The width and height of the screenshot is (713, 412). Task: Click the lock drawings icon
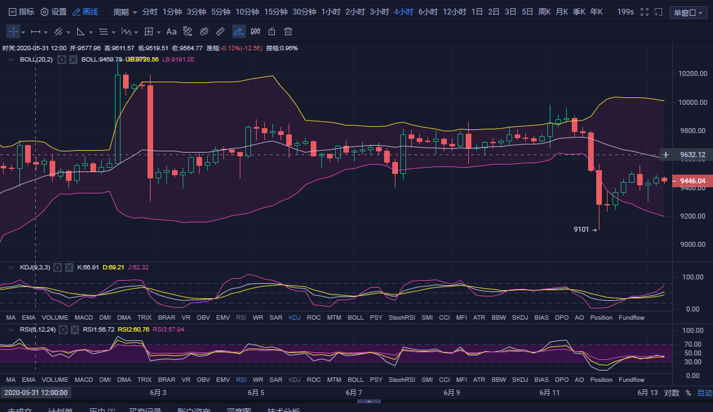point(272,31)
